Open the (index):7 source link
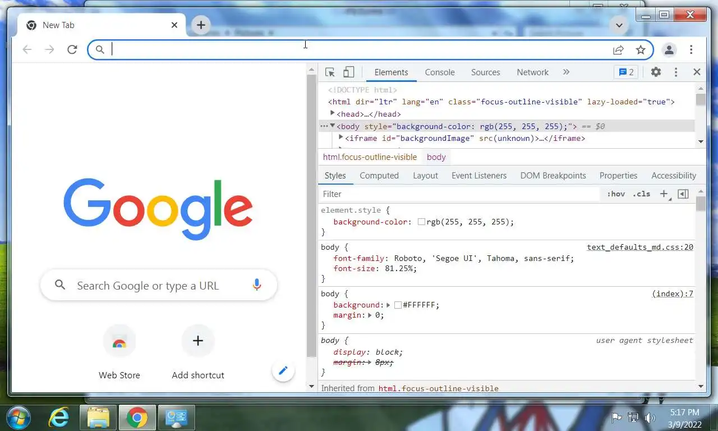The image size is (718, 431). pos(673,294)
